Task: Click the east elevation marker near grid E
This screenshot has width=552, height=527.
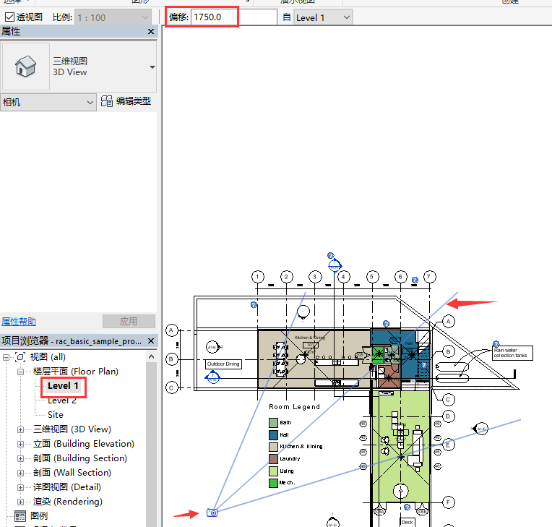Action: point(480,430)
